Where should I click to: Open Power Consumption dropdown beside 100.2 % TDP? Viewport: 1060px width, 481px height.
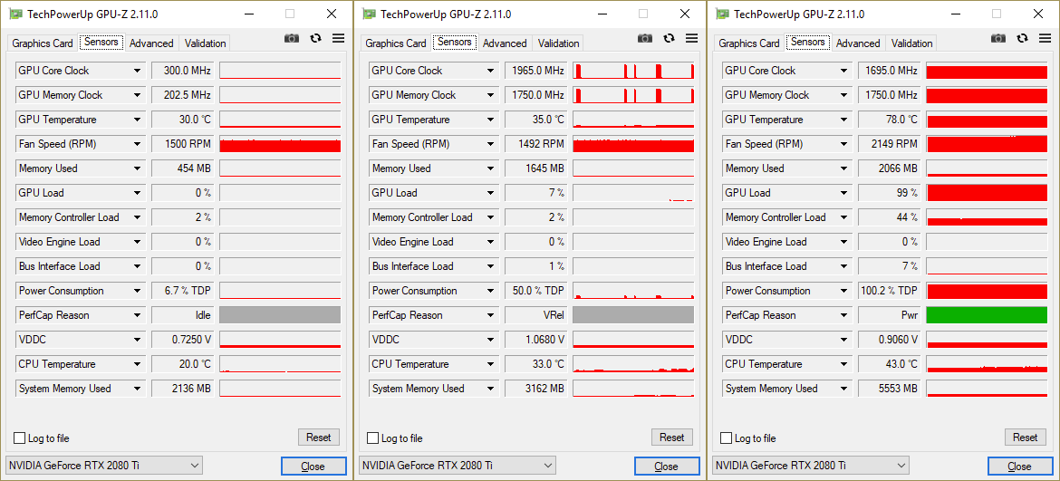click(844, 291)
